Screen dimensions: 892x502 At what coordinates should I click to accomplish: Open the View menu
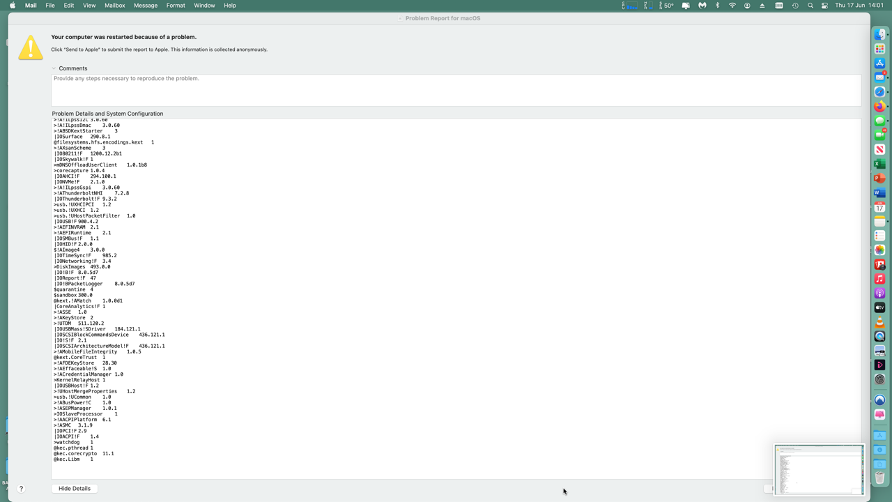pyautogui.click(x=89, y=6)
